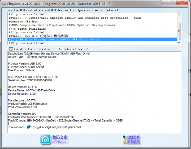Click the flash chip icon by Flash ID code
This screenshot has height=149, width=191.
click(x=29, y=120)
